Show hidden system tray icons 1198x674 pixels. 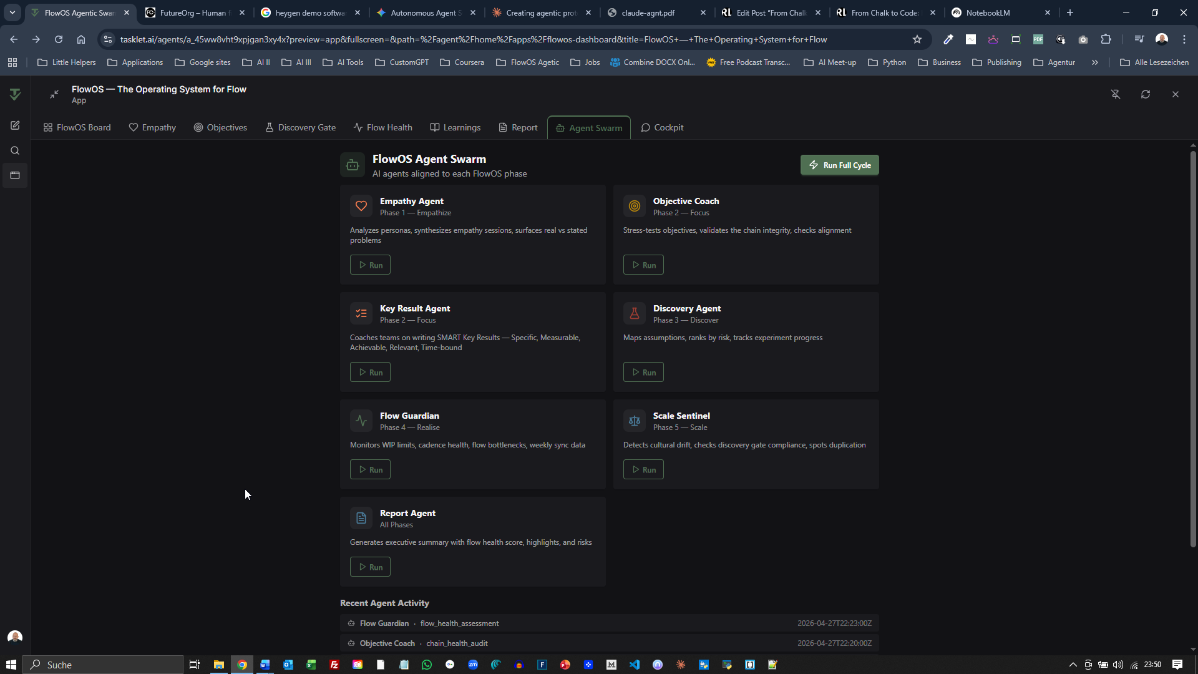[1073, 665]
